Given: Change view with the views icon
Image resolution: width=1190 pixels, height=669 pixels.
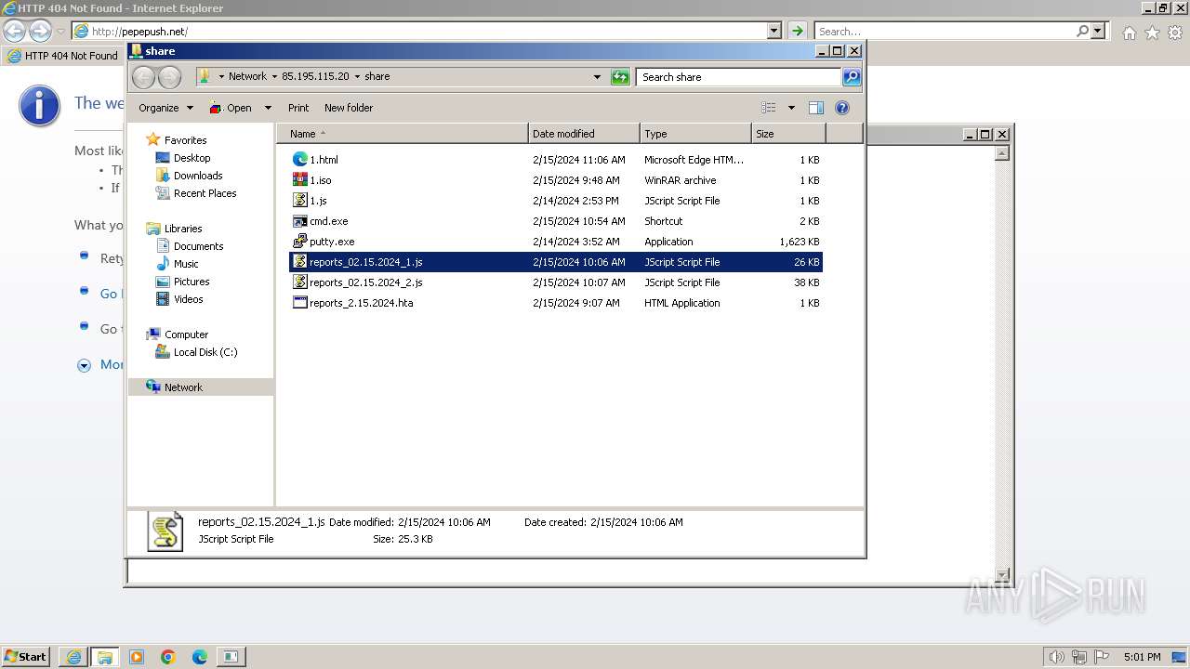Looking at the screenshot, I should pyautogui.click(x=769, y=108).
